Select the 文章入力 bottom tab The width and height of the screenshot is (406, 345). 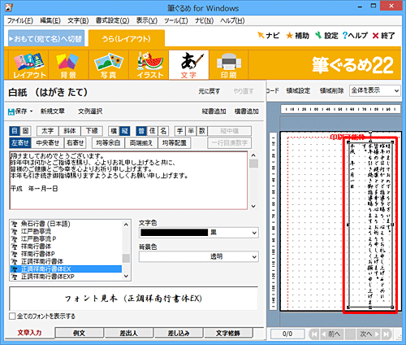click(x=29, y=333)
